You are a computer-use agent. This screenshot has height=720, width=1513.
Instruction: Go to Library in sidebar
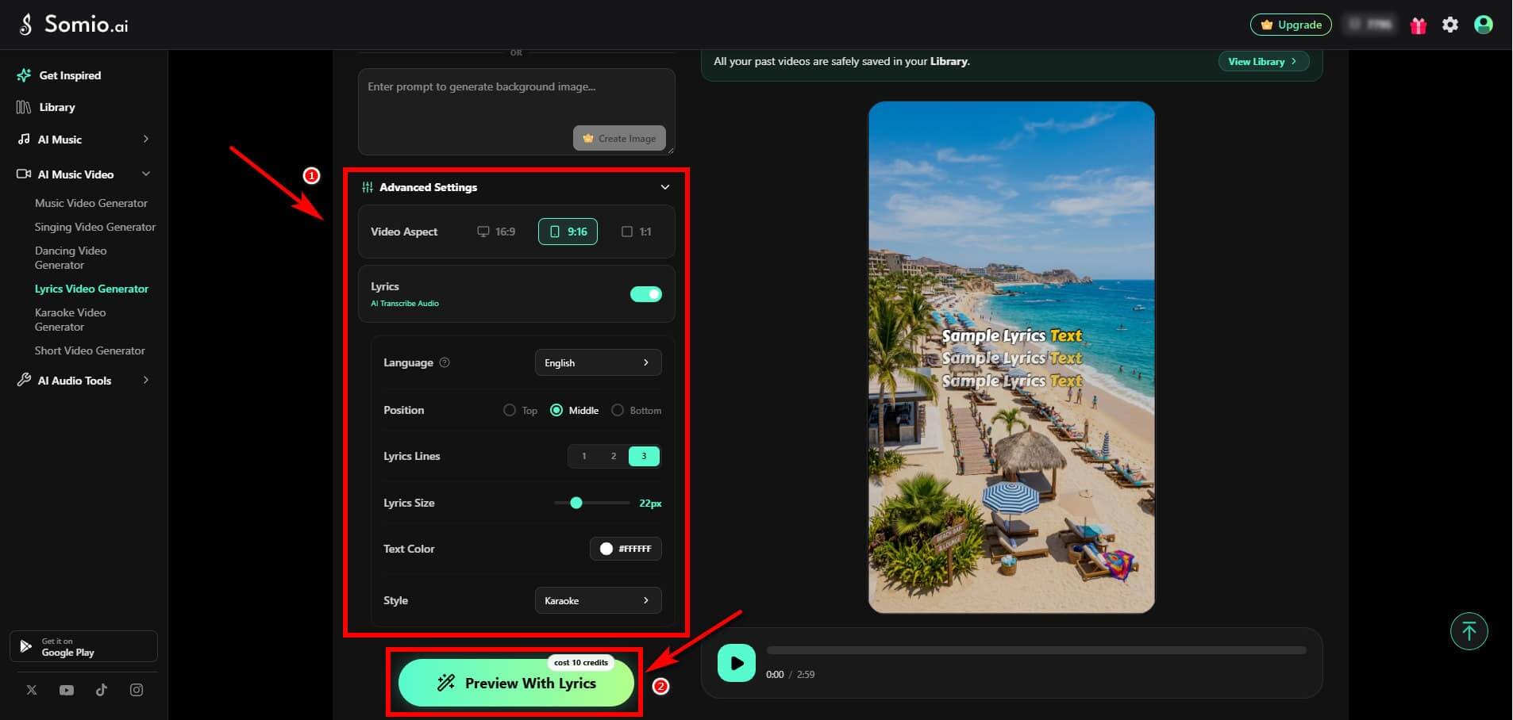57,107
